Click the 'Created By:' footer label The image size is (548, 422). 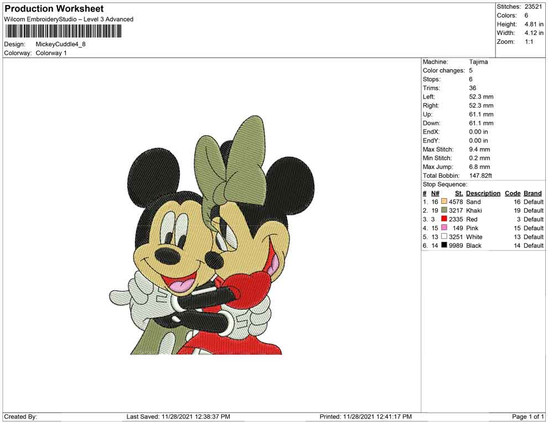pyautogui.click(x=20, y=416)
